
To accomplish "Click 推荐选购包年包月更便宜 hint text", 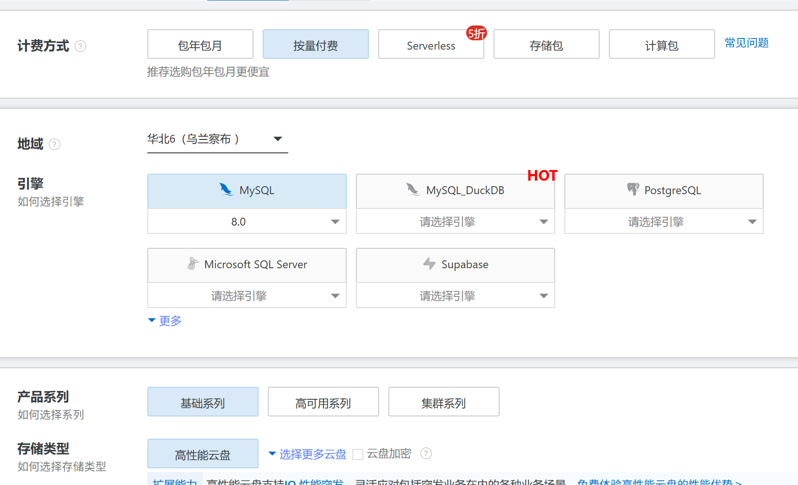I will click(x=209, y=72).
